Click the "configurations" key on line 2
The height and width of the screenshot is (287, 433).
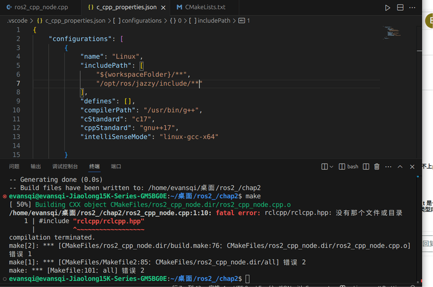click(80, 39)
